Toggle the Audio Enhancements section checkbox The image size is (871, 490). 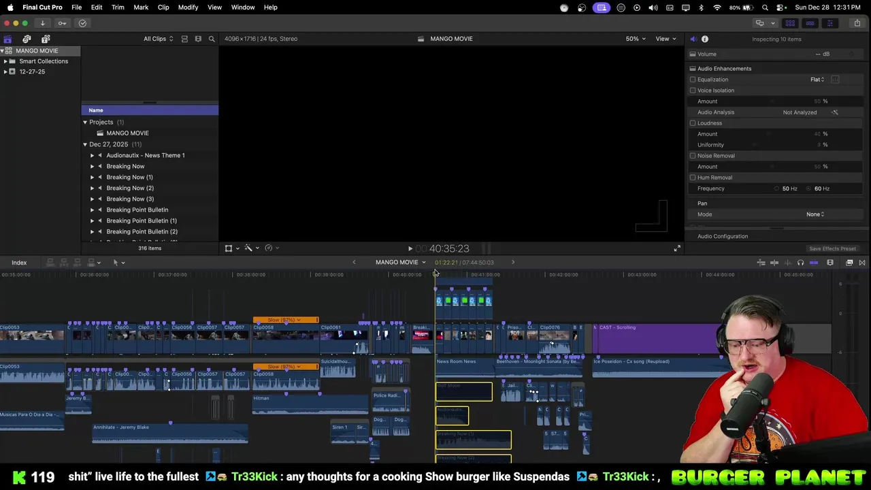(693, 69)
